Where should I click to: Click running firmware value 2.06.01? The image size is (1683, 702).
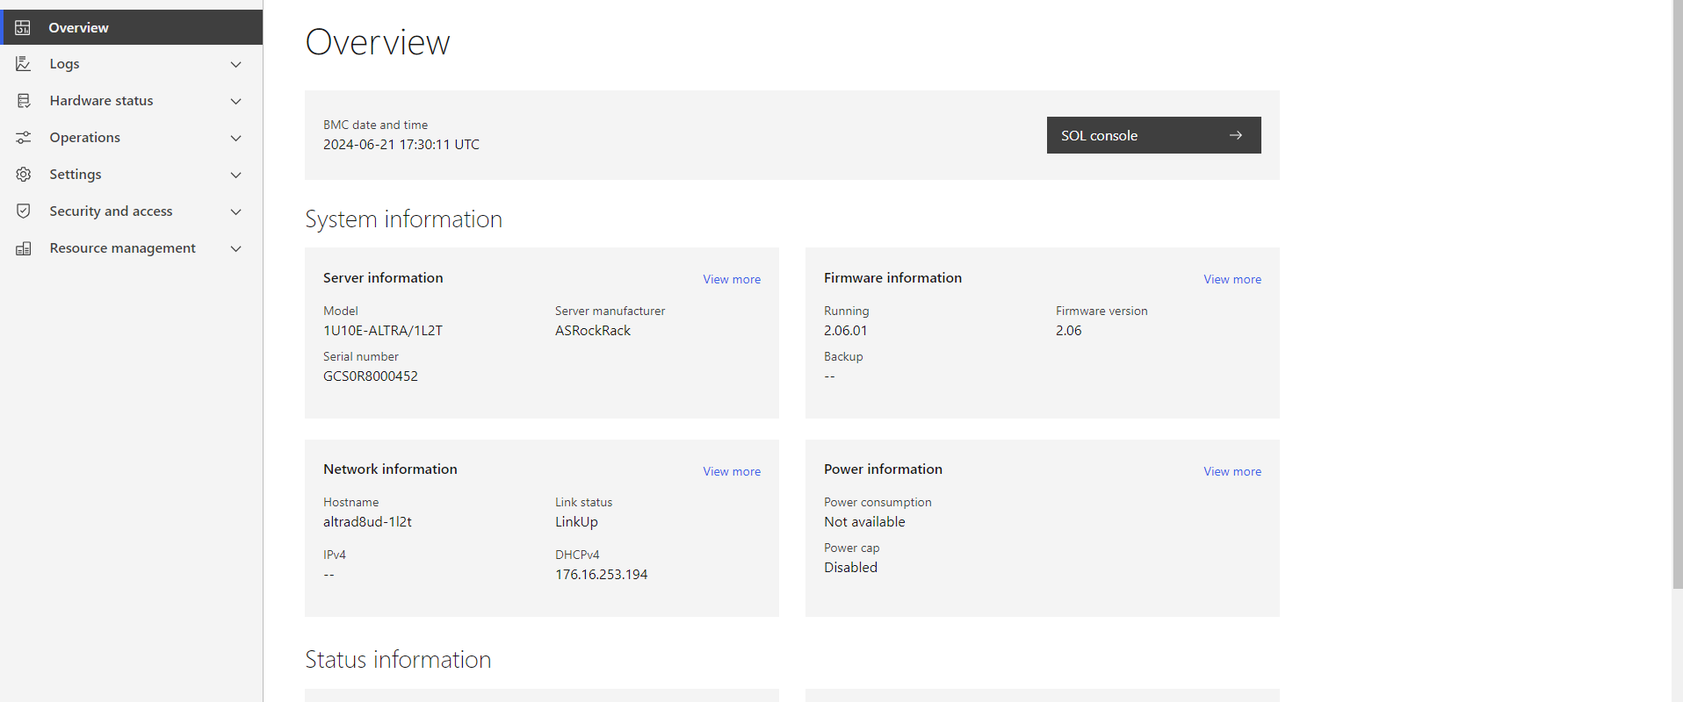[845, 331]
